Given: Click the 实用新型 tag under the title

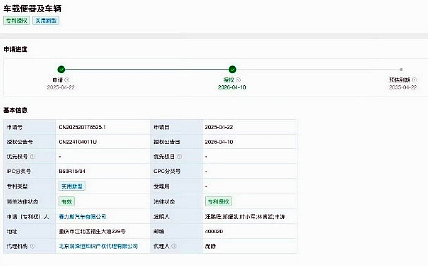Looking at the screenshot, I should [x=46, y=20].
